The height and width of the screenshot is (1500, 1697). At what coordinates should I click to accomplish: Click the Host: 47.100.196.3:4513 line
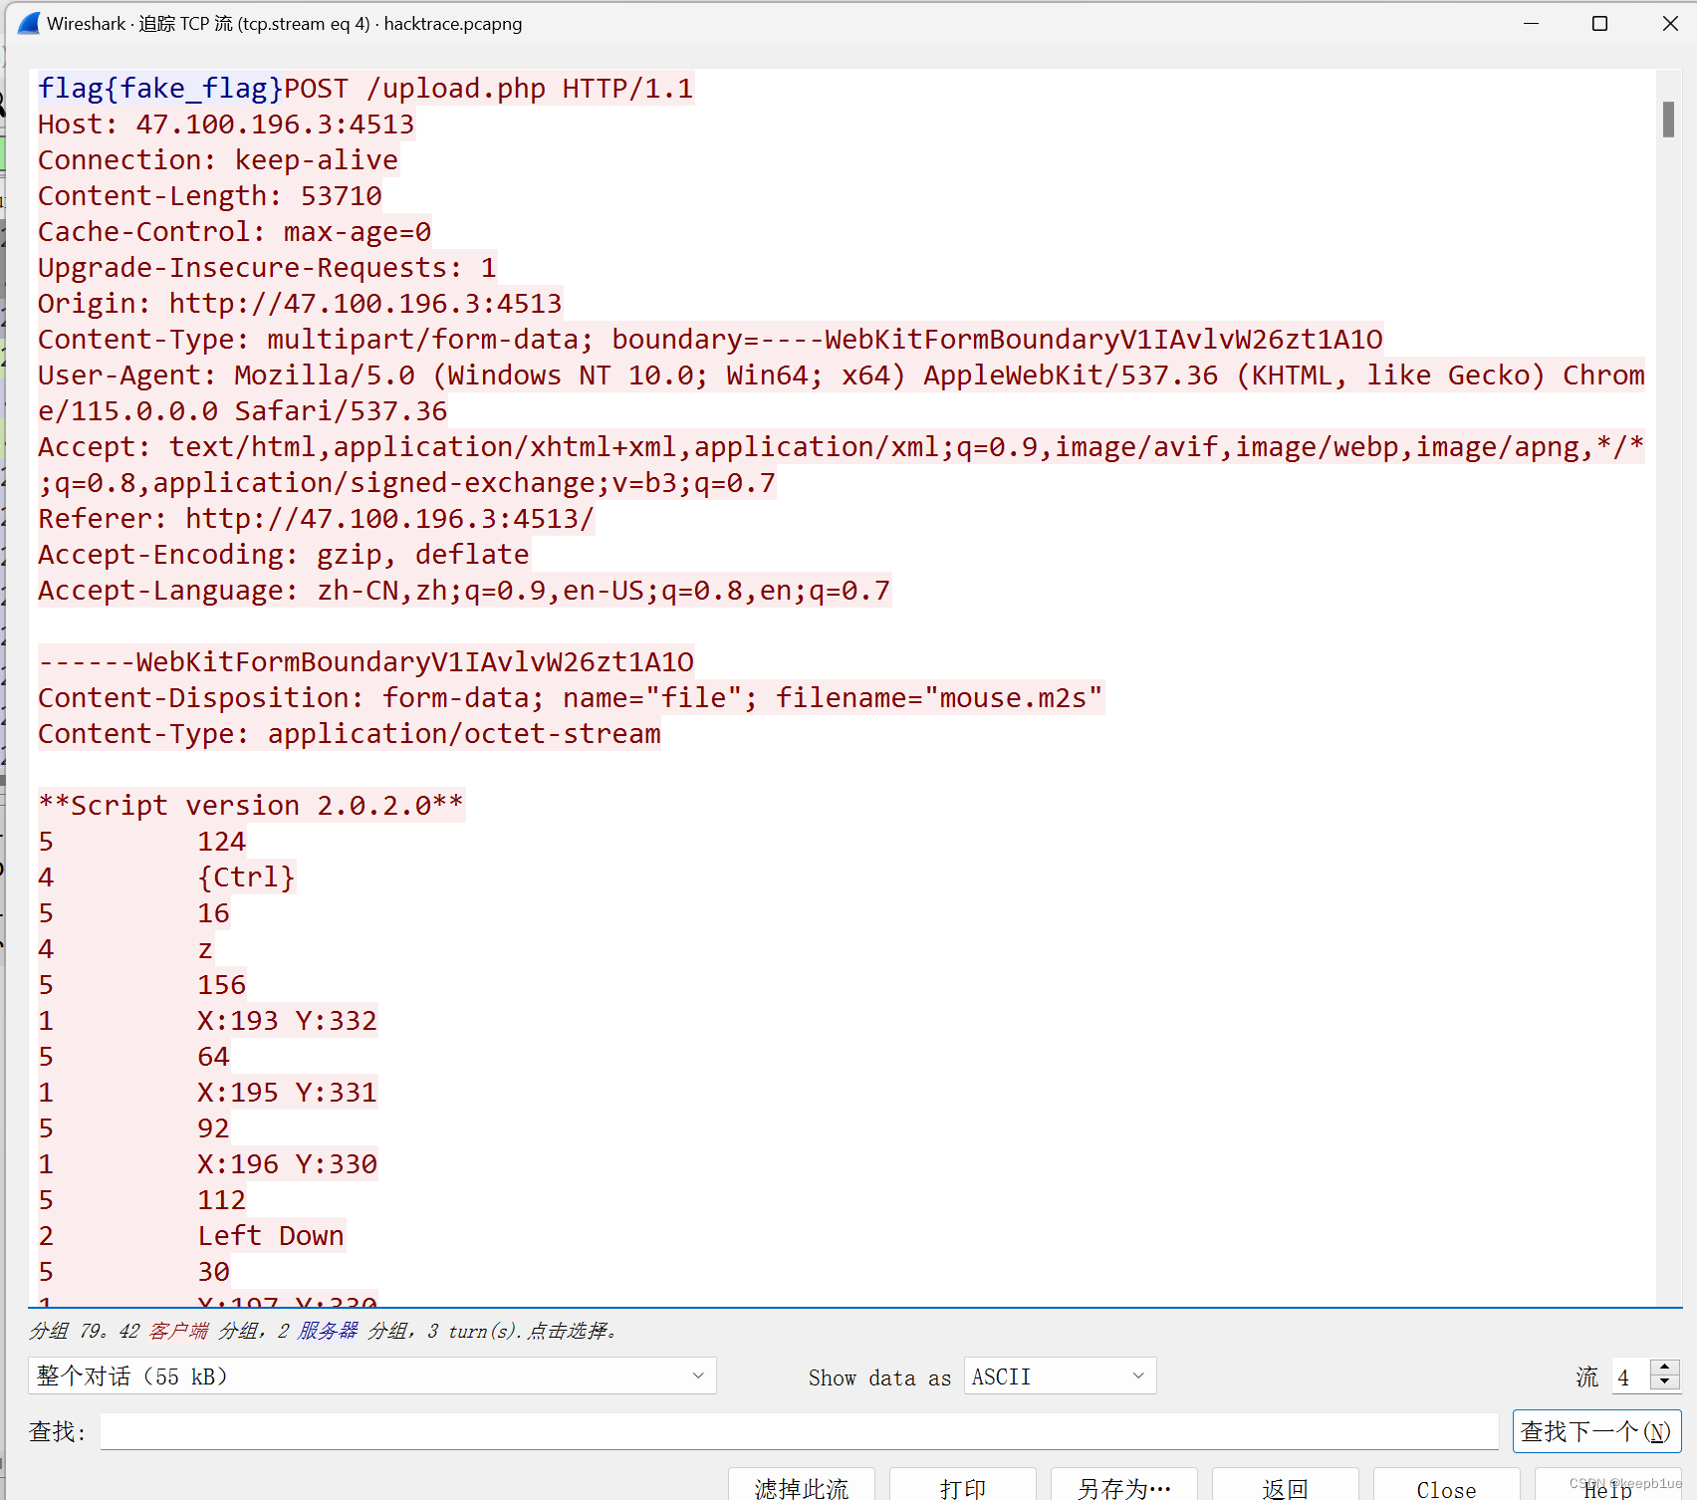point(226,125)
